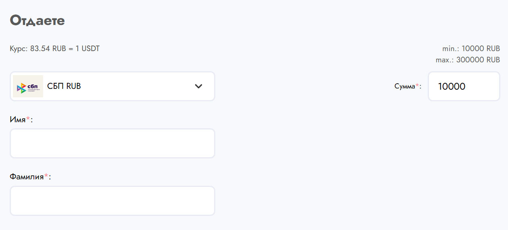Click the Фамилия field label
Screen dimensions: 508x230
[x=27, y=177]
